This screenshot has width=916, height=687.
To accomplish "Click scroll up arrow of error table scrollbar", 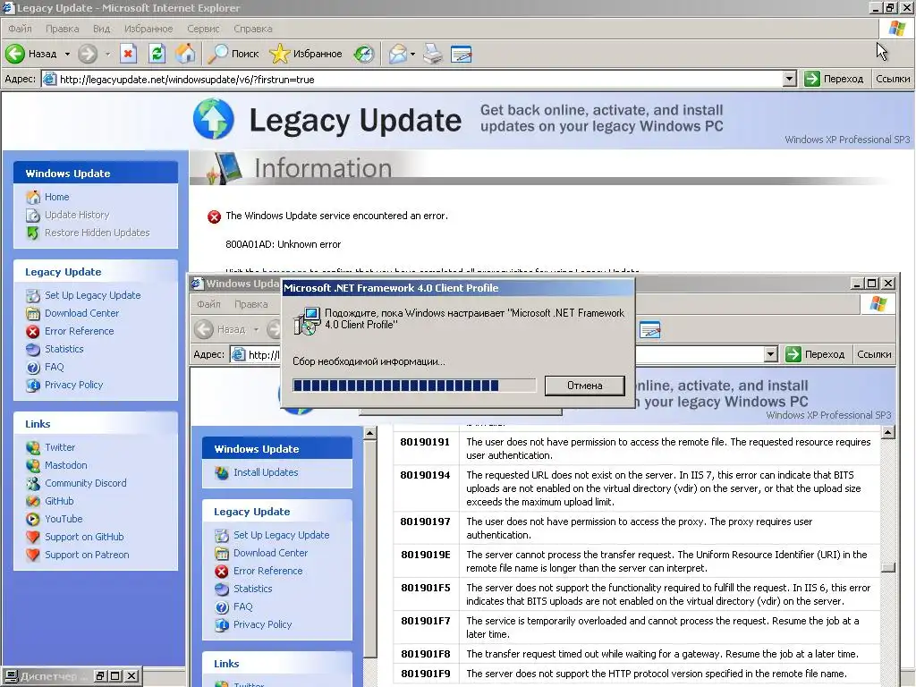I will pyautogui.click(x=888, y=432).
